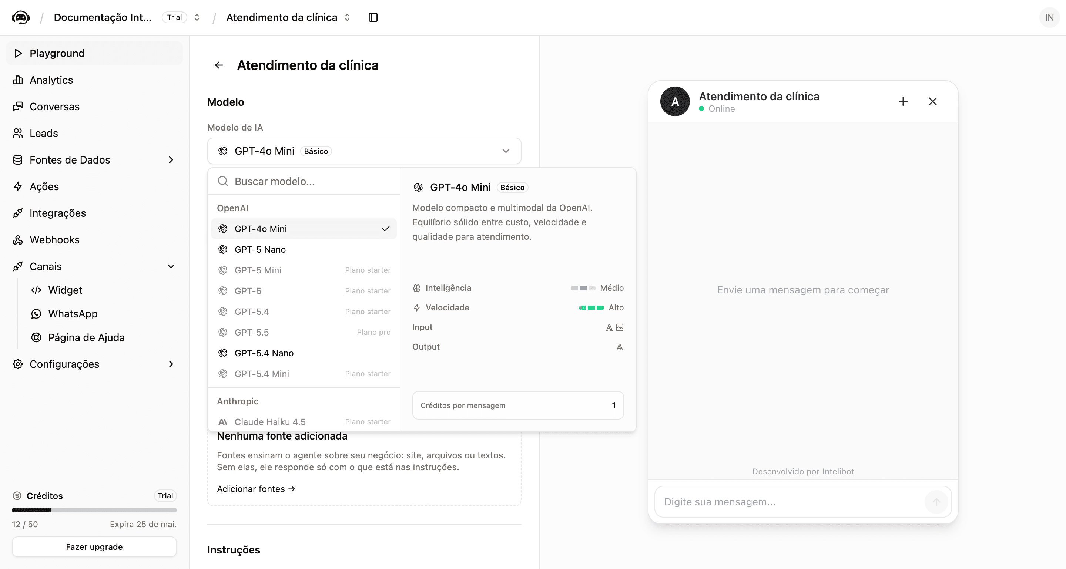
Task: Click the Configurações gear icon
Action: [18, 364]
